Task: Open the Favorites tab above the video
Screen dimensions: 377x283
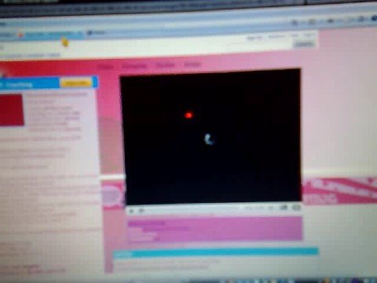Action: click(134, 66)
